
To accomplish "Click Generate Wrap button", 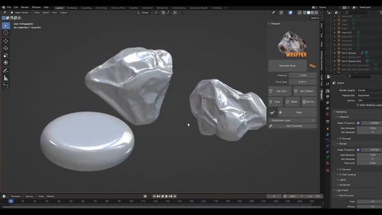I will [288, 66].
